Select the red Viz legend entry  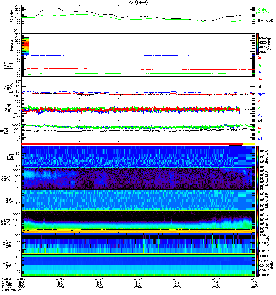tap(260, 101)
